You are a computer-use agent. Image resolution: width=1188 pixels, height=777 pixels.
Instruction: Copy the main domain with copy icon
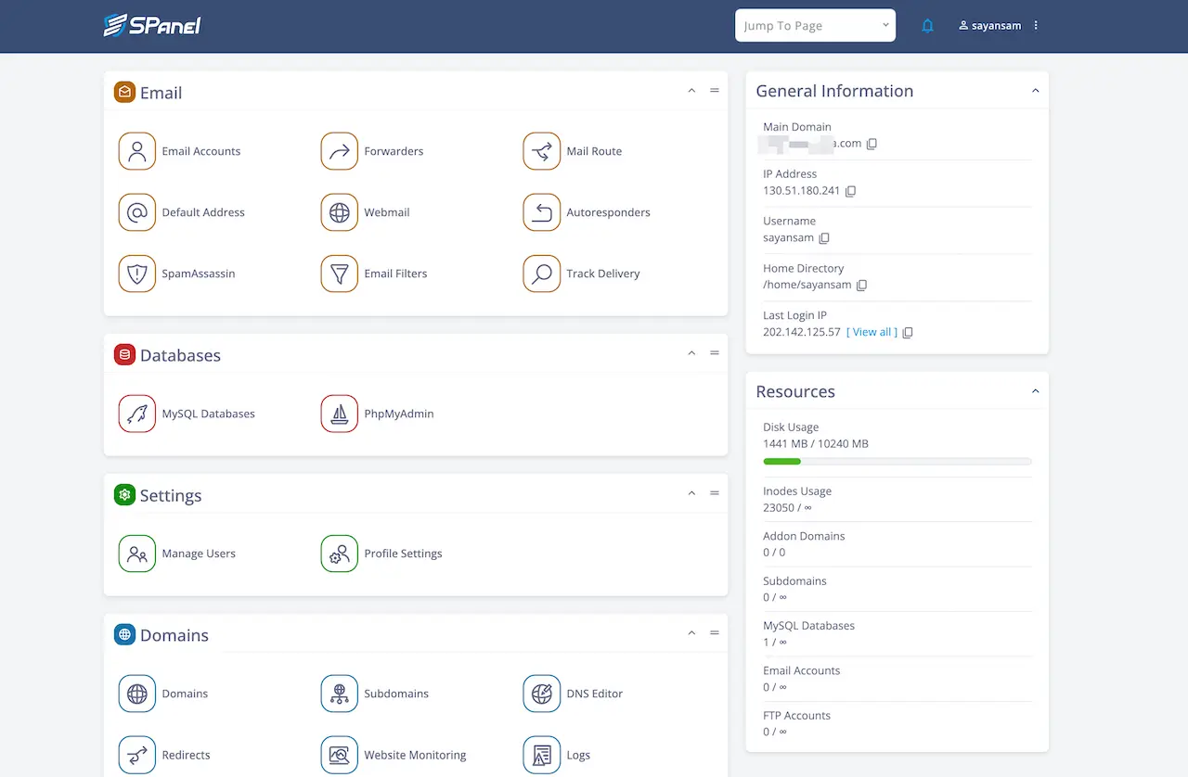click(x=872, y=144)
